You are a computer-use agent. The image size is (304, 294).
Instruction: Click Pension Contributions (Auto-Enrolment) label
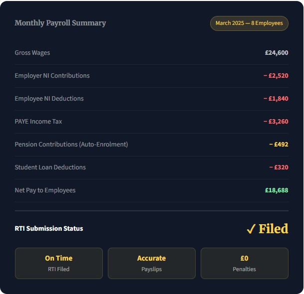click(71, 145)
